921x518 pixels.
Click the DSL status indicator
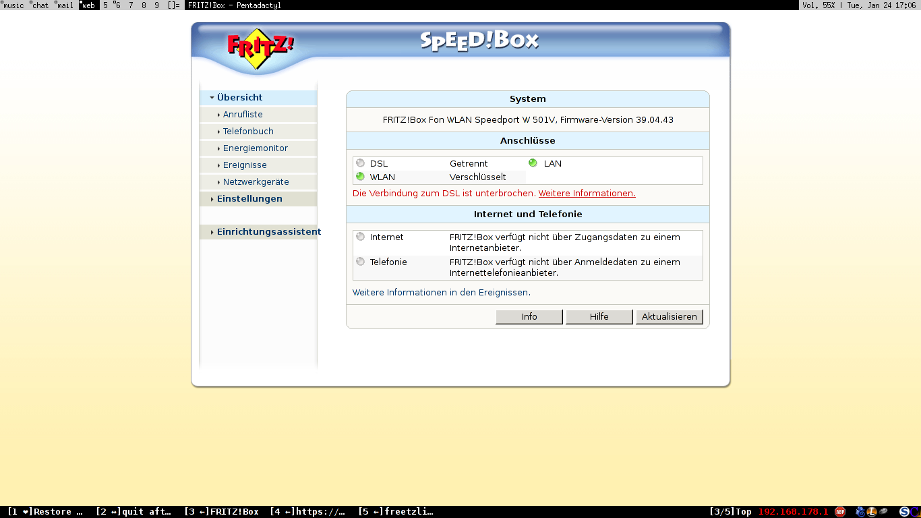(x=361, y=163)
